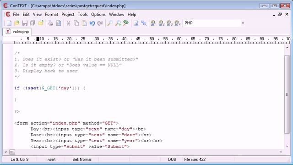293x165 pixels.
Task: Click the Redo arrow icon
Action: 100,23
